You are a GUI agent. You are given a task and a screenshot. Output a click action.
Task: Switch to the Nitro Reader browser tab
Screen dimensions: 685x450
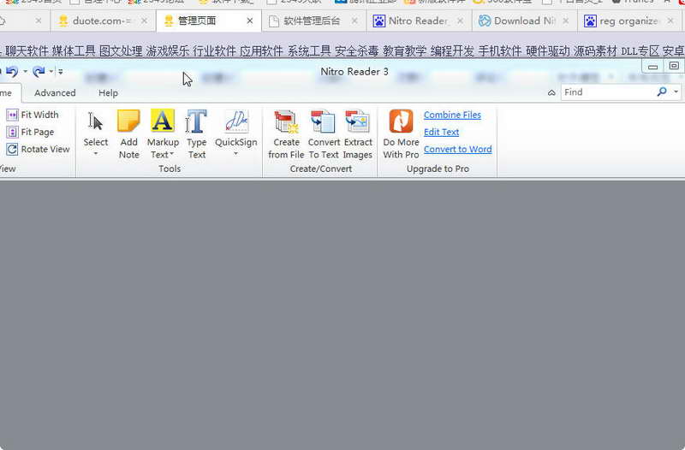[x=417, y=21]
